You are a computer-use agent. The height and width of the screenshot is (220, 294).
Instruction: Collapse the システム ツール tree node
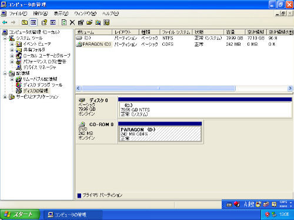(x=5, y=38)
